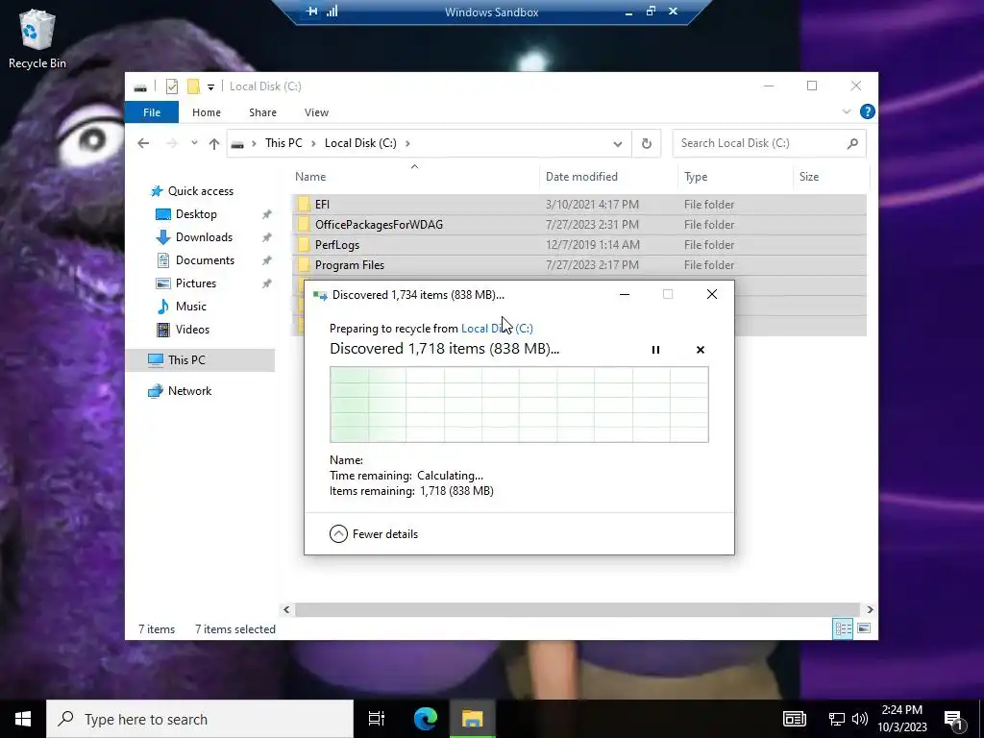Screen dimensions: 984x738
Task: Go back using the Back arrow
Action: click(x=143, y=143)
